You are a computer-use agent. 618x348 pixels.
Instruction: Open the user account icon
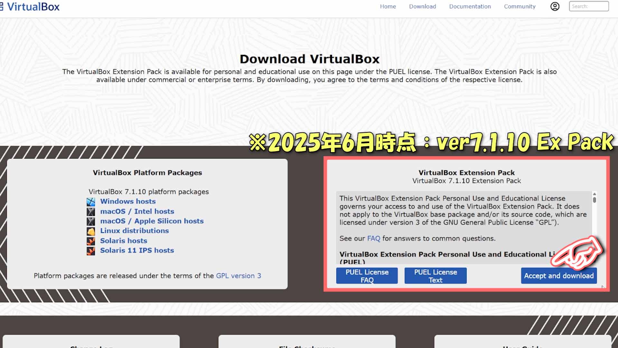[x=555, y=6]
